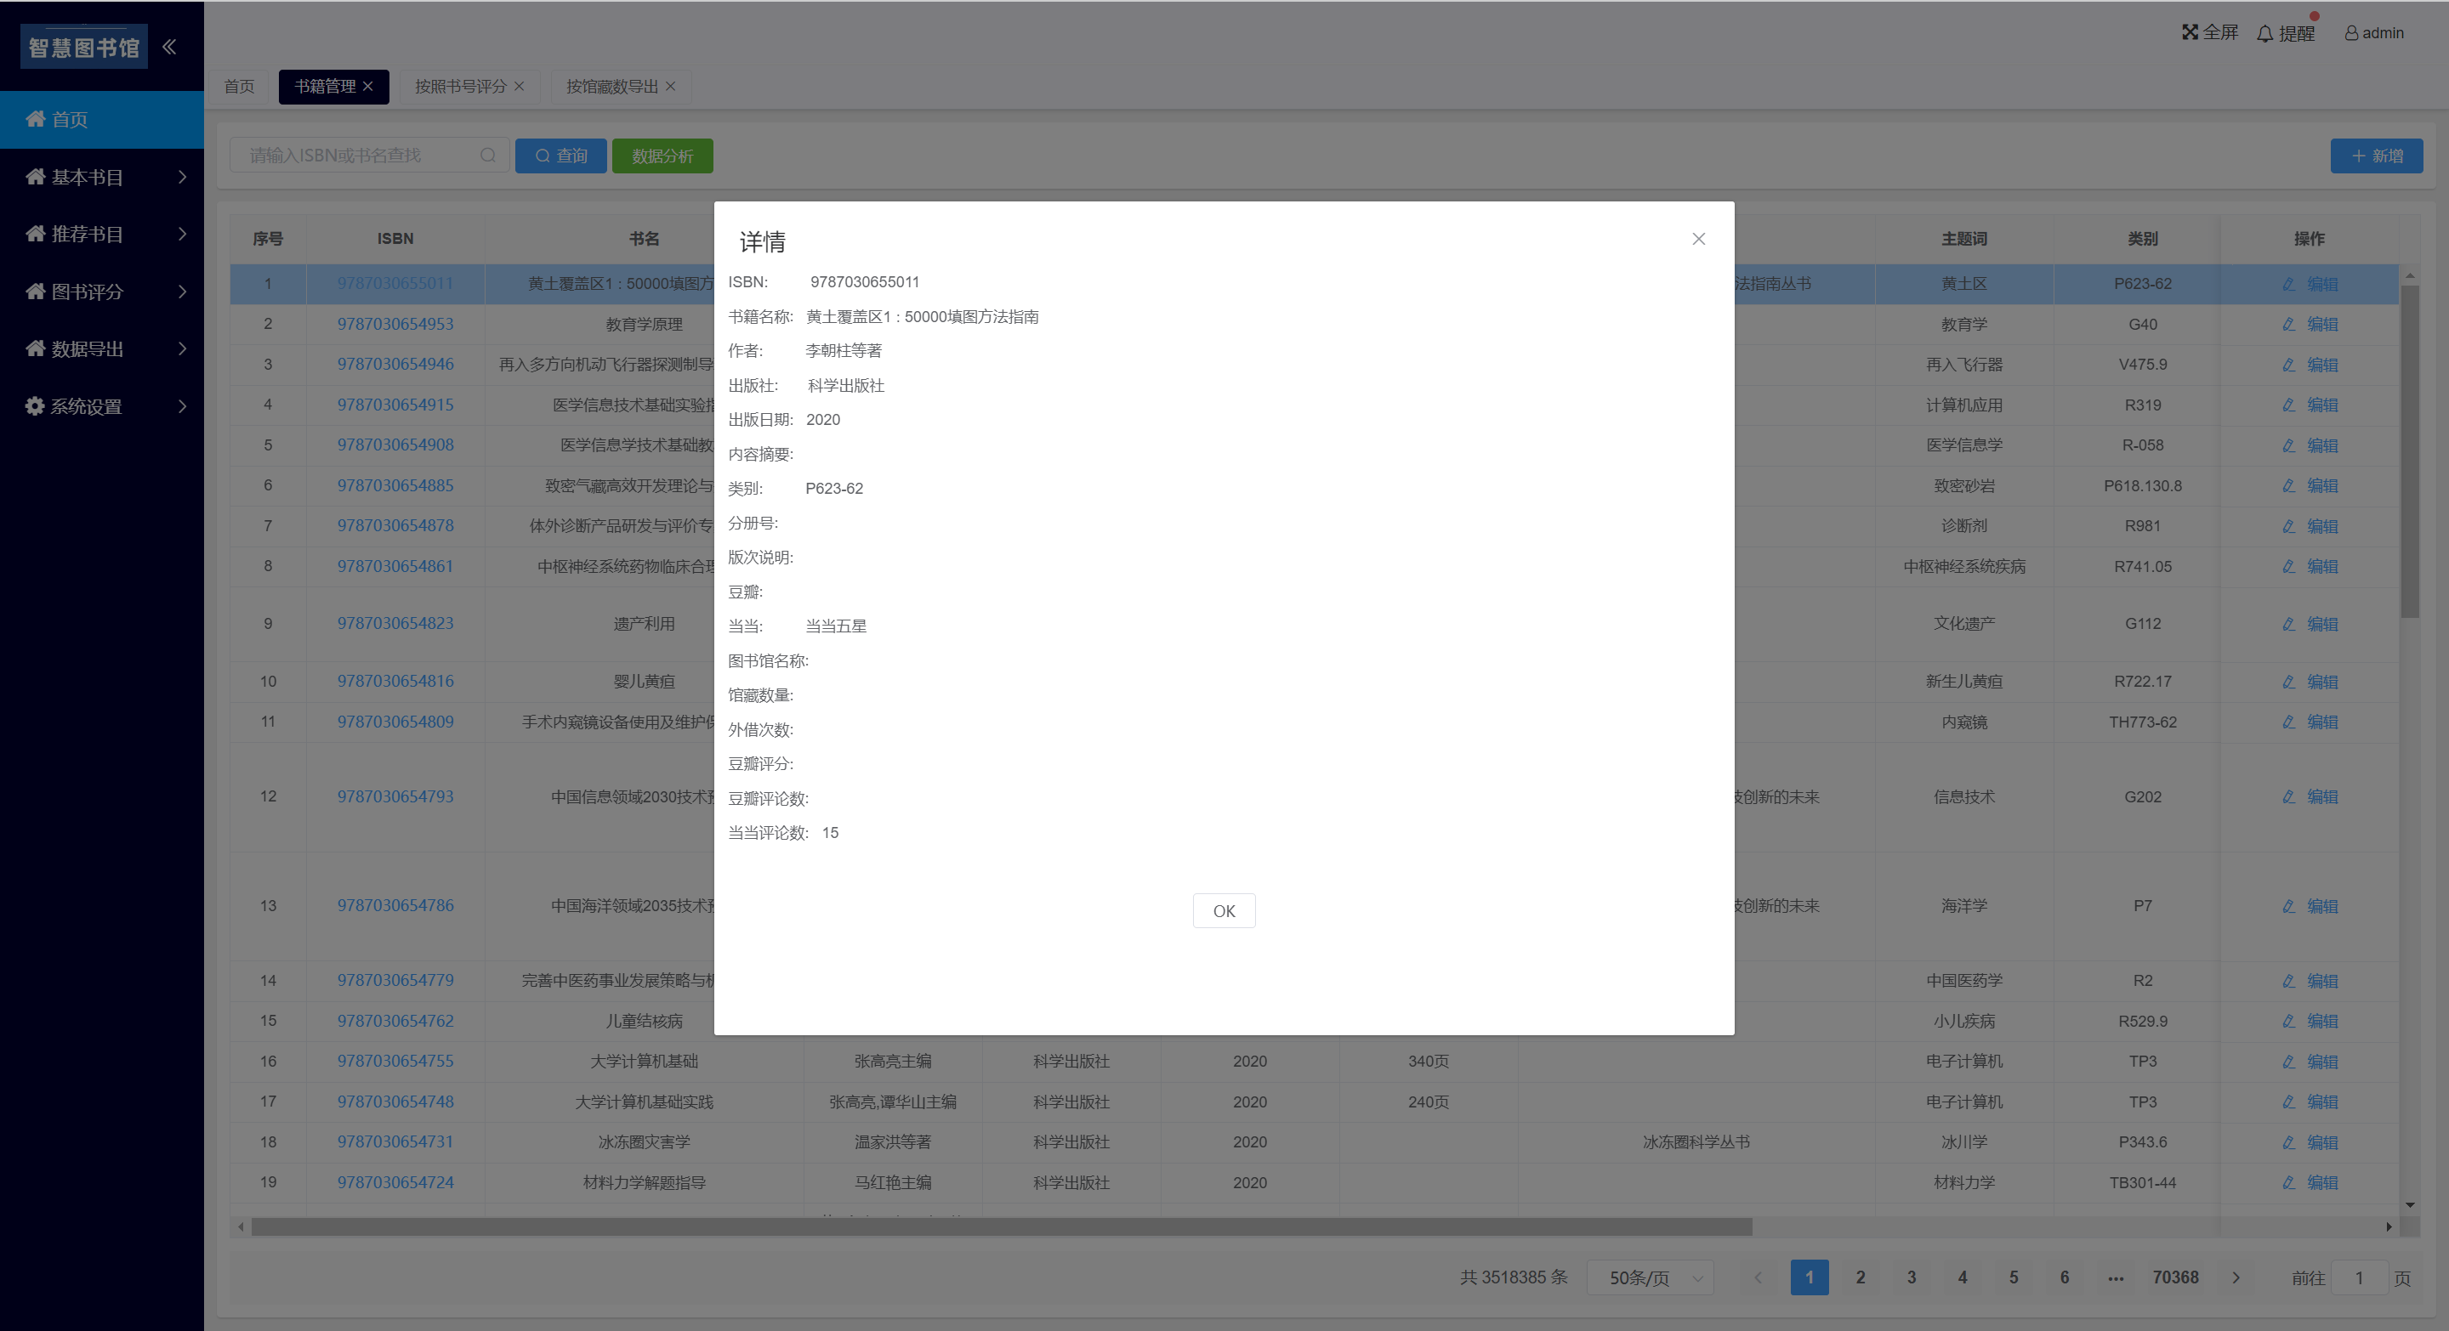Close the 按馆藏数导出 tab
This screenshot has width=2449, height=1331.
click(670, 87)
